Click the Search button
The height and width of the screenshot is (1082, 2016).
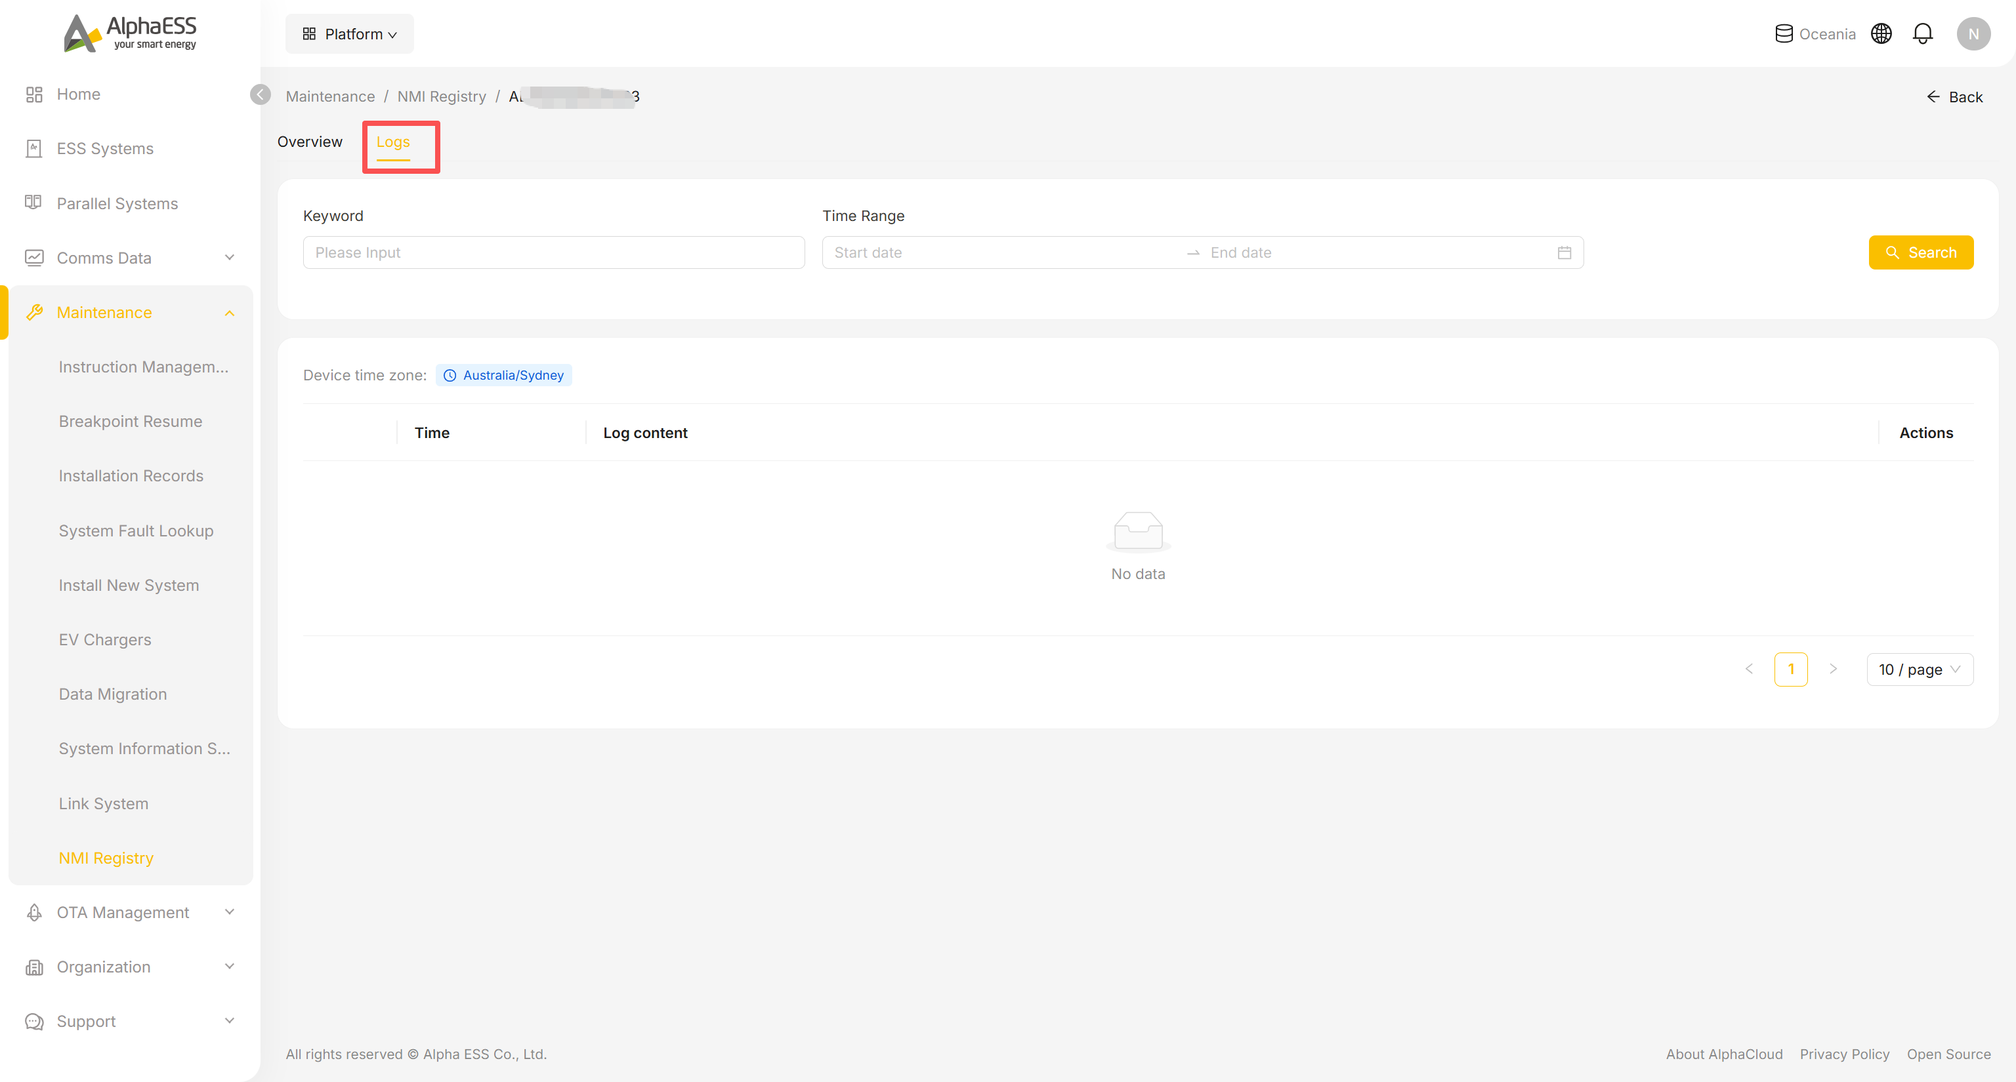(x=1921, y=252)
